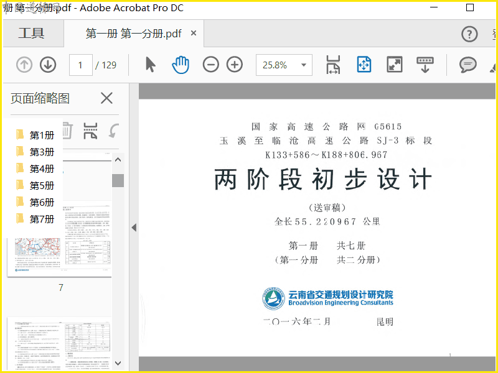Add a comment with speech bubble icon
498x373 pixels.
(x=468, y=65)
